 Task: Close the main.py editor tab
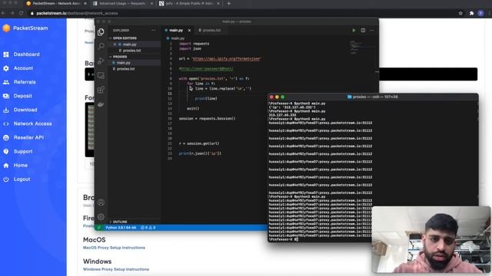click(x=189, y=31)
